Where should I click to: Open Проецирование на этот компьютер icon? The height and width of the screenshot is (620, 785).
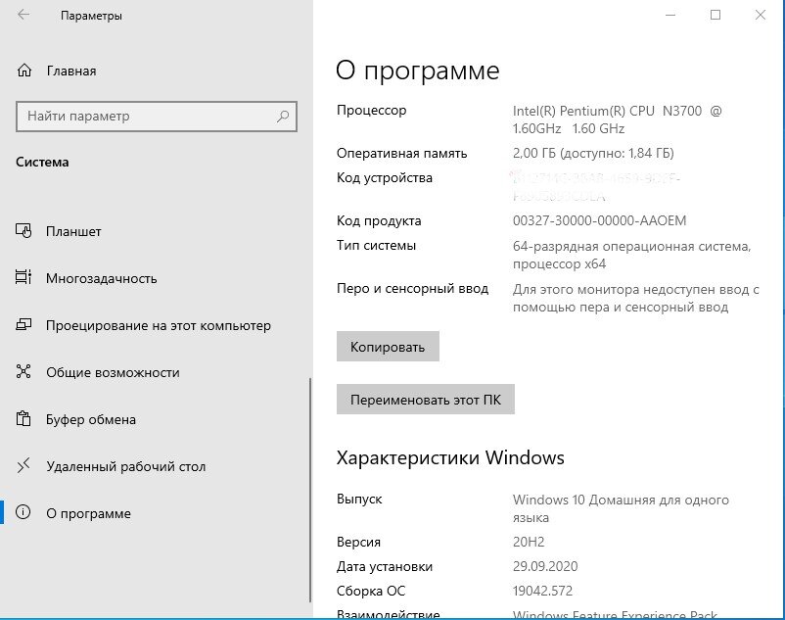click(23, 325)
